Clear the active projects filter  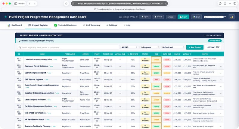(x=215, y=41)
